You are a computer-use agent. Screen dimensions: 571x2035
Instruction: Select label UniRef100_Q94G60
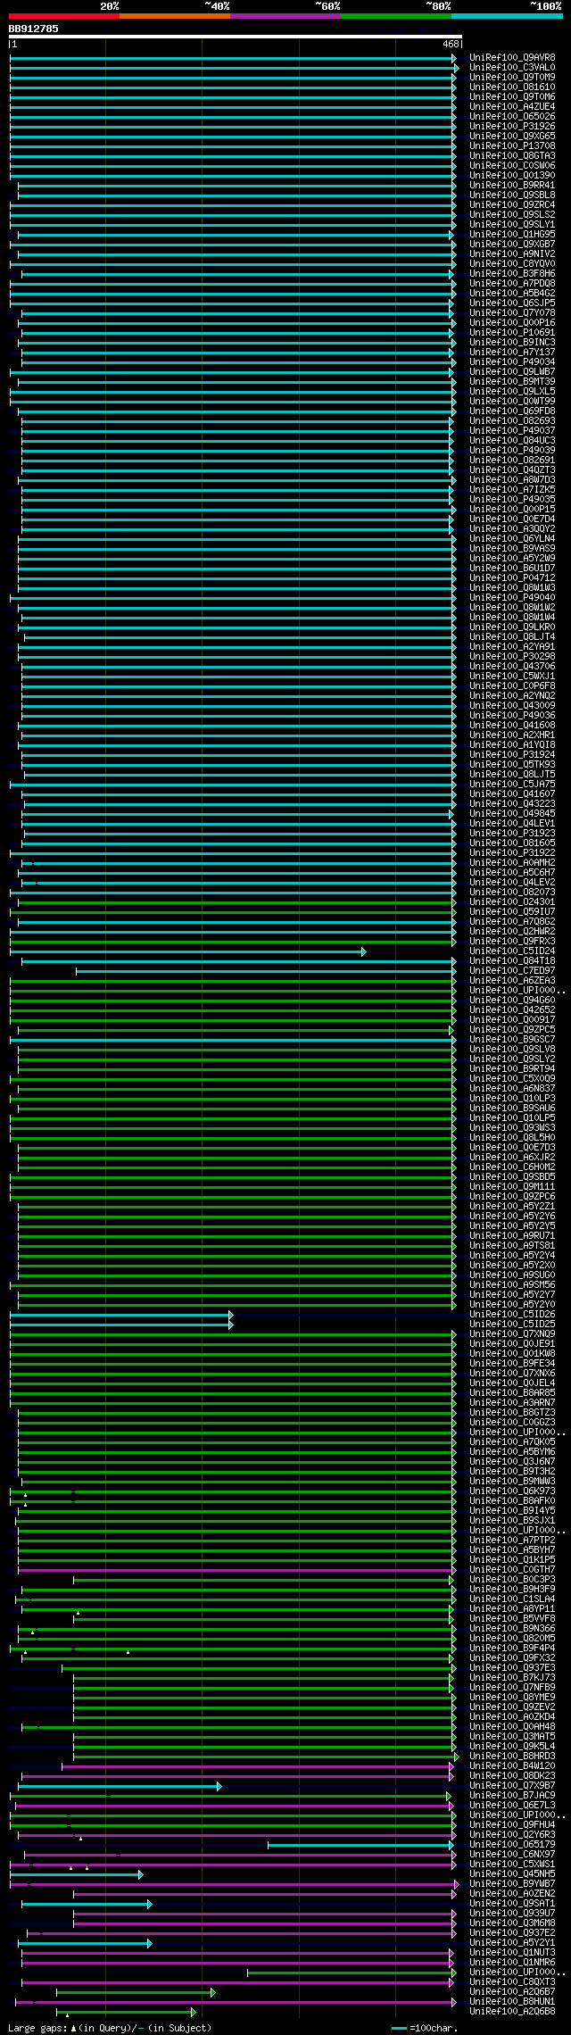512,1001
